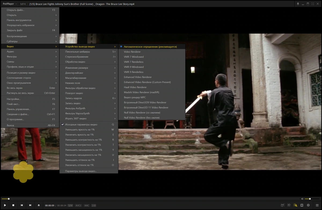The image size is (322, 210).
Task: Expand Поворот видео submenu
Action: (x=89, y=93)
